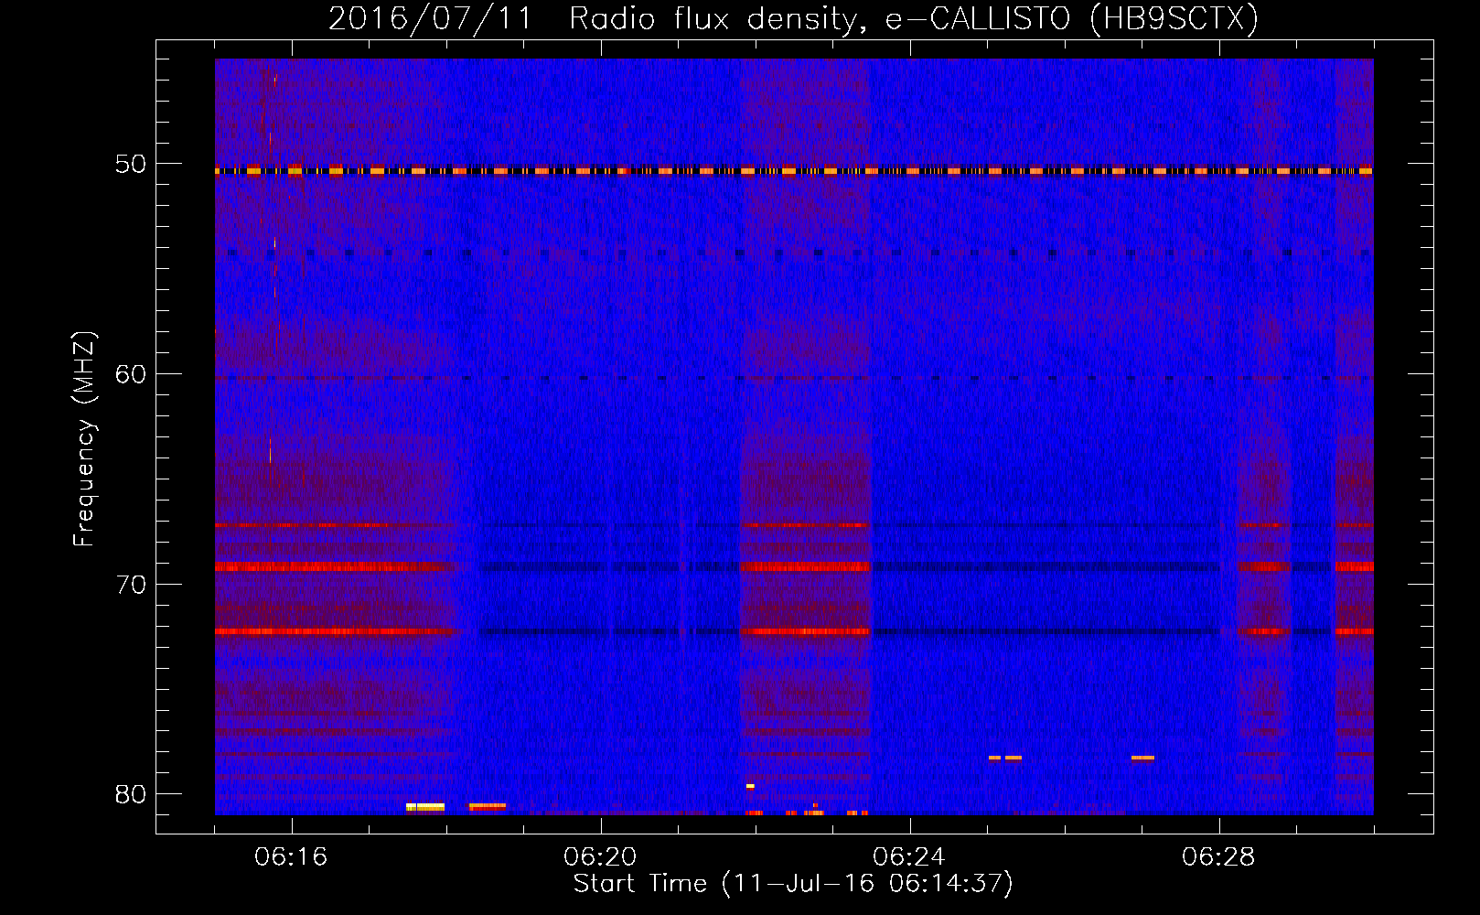Click the 80 frequency tick label
Screen dimensions: 1480x915
[131, 794]
